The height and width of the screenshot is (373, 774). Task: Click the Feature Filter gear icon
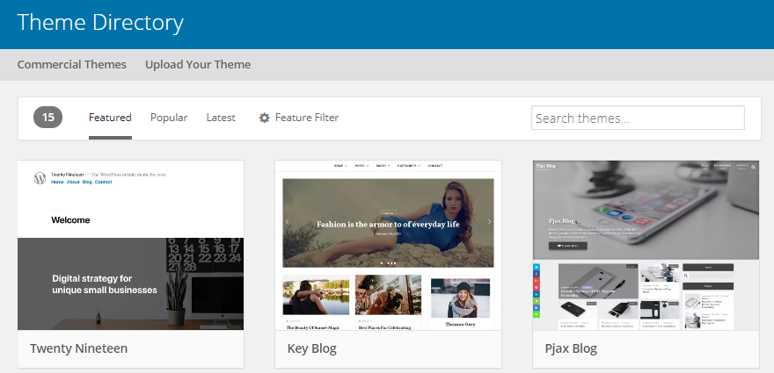[x=265, y=118]
